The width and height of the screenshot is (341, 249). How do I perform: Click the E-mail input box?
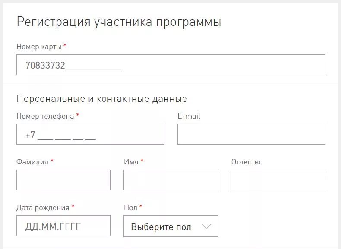coord(251,135)
